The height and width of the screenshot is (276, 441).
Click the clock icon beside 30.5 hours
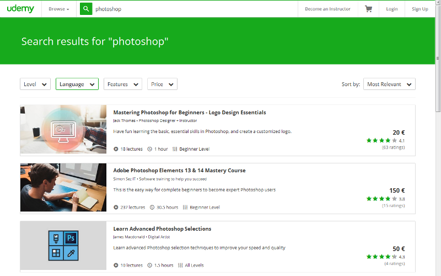coord(150,208)
